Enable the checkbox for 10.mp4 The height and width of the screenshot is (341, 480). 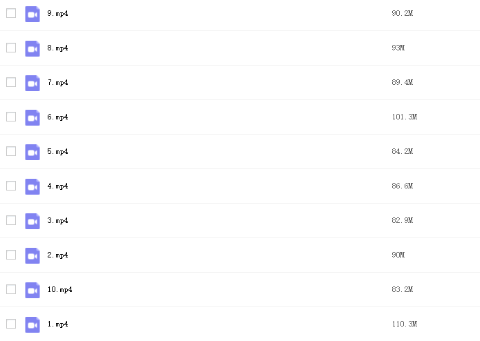coord(11,289)
